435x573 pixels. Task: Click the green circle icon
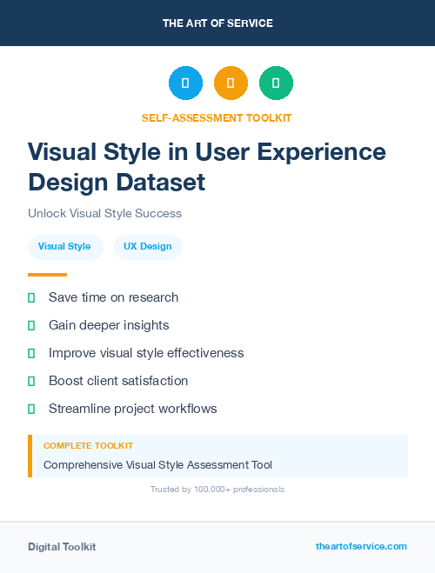(x=276, y=83)
